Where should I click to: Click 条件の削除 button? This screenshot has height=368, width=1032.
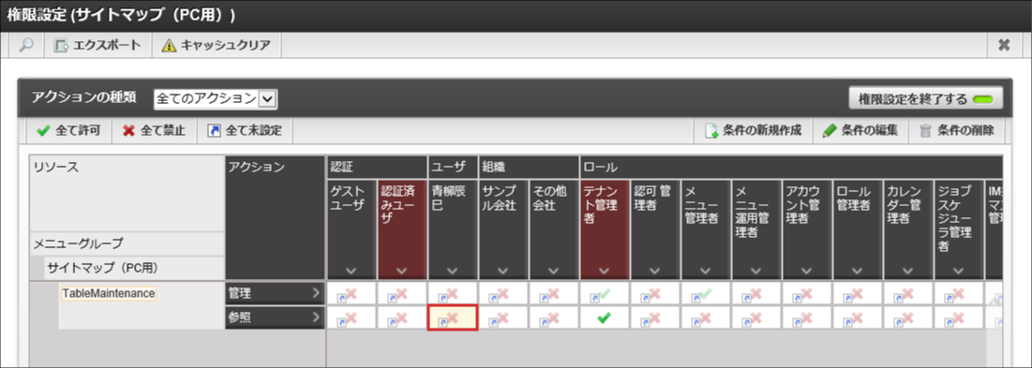tap(956, 130)
